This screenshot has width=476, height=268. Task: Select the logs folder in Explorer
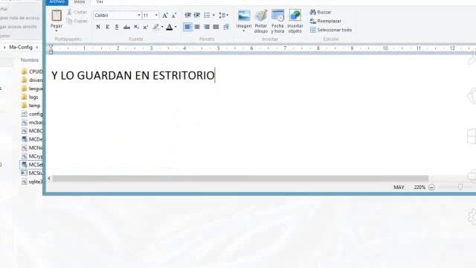30,97
